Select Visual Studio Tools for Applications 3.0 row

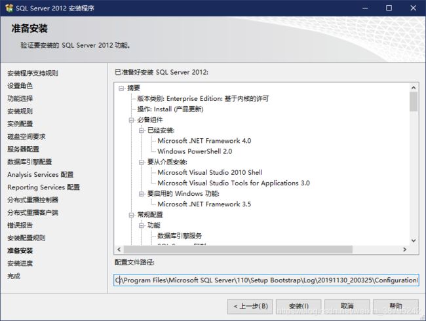(x=234, y=183)
